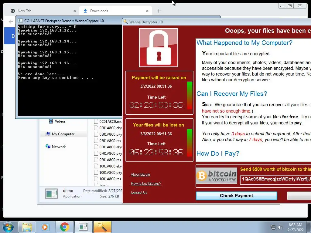Open a new browser tab with plus
311x233 pixels.
159,11
